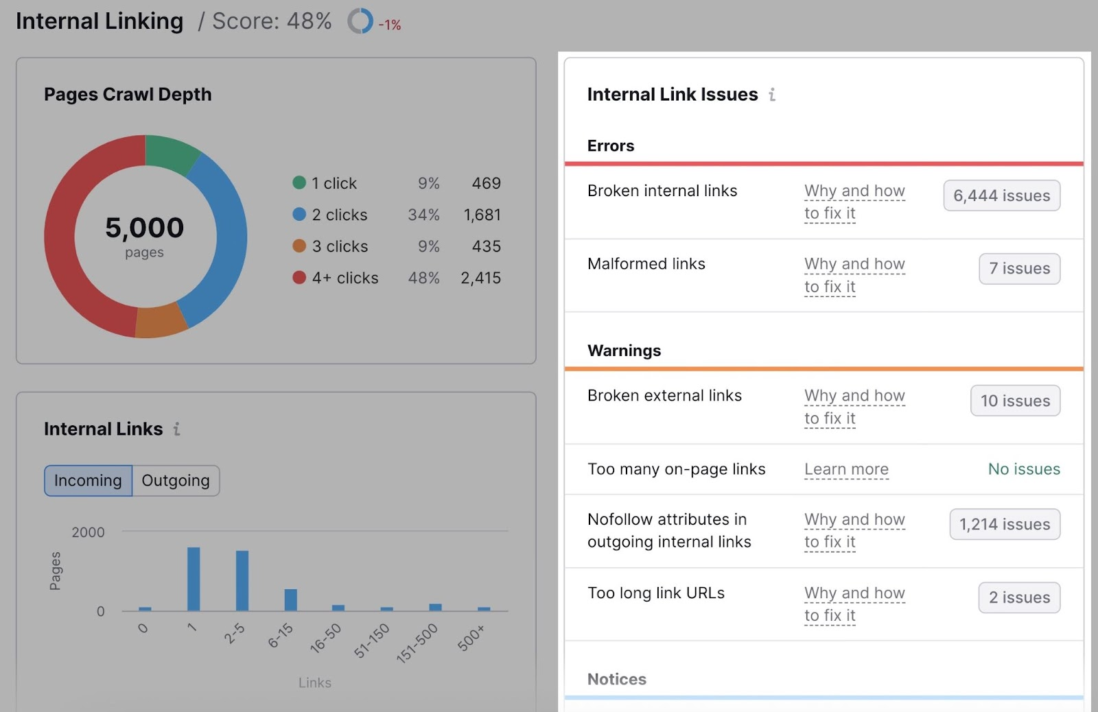Open the 7 issues button

[x=1019, y=268]
